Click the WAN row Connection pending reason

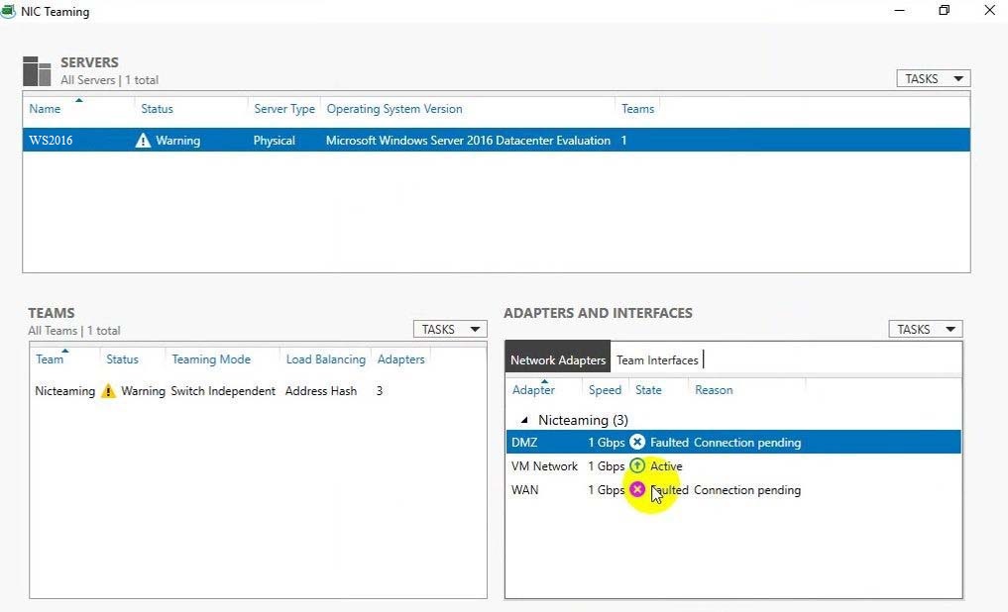747,489
